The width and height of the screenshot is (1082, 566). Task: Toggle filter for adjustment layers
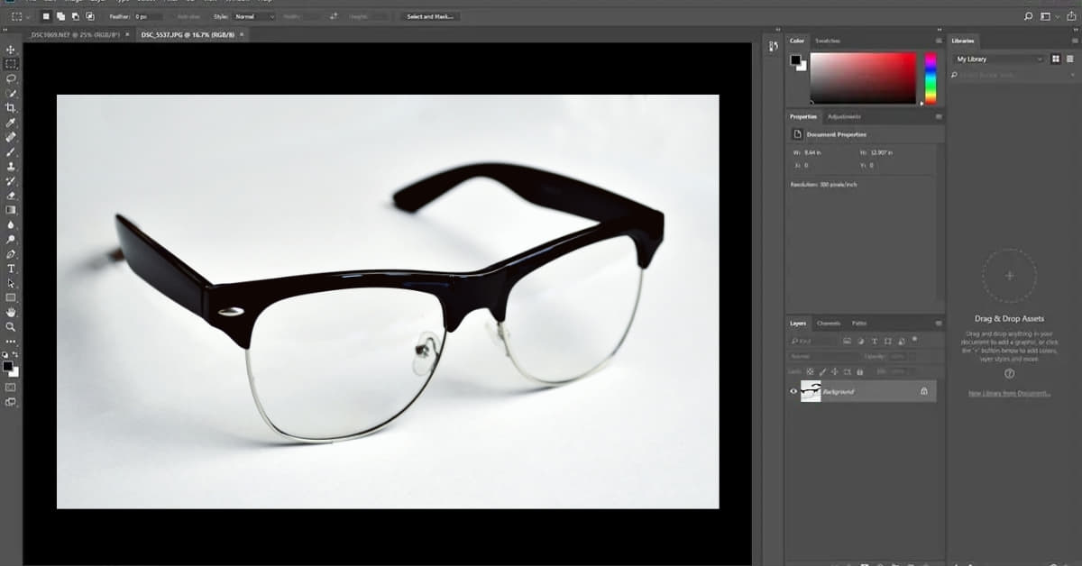(860, 342)
